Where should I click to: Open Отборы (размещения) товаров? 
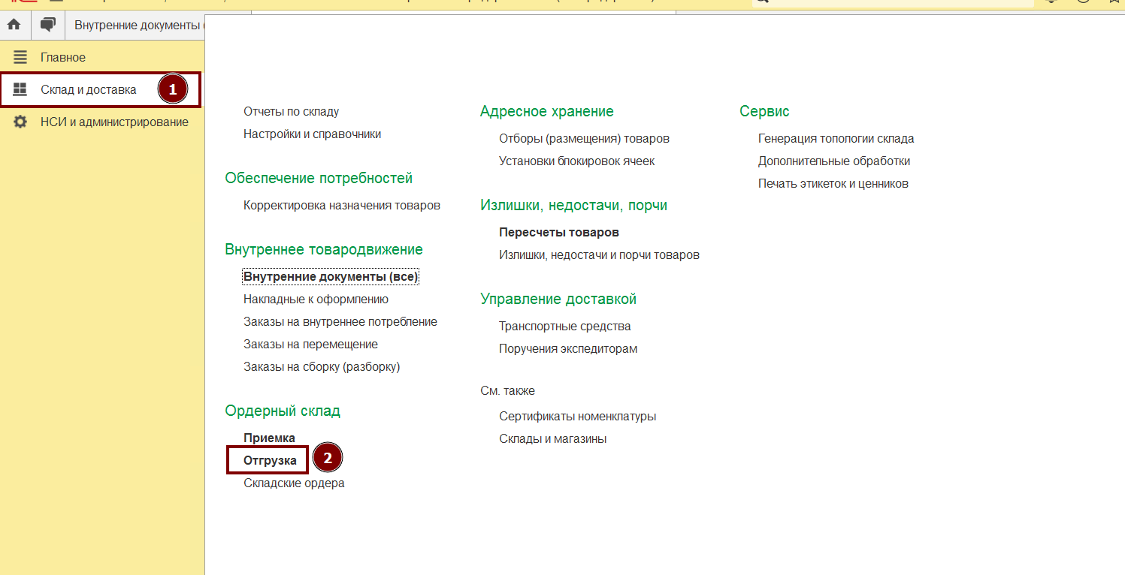coord(584,139)
